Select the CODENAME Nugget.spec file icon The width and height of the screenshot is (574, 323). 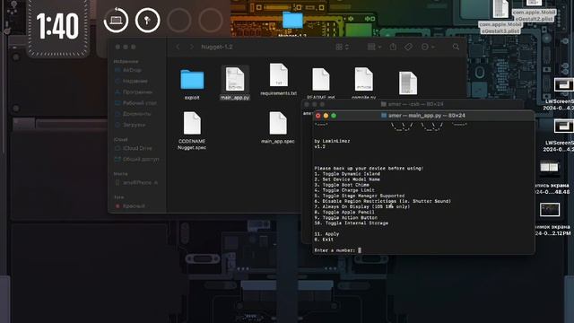click(x=192, y=124)
